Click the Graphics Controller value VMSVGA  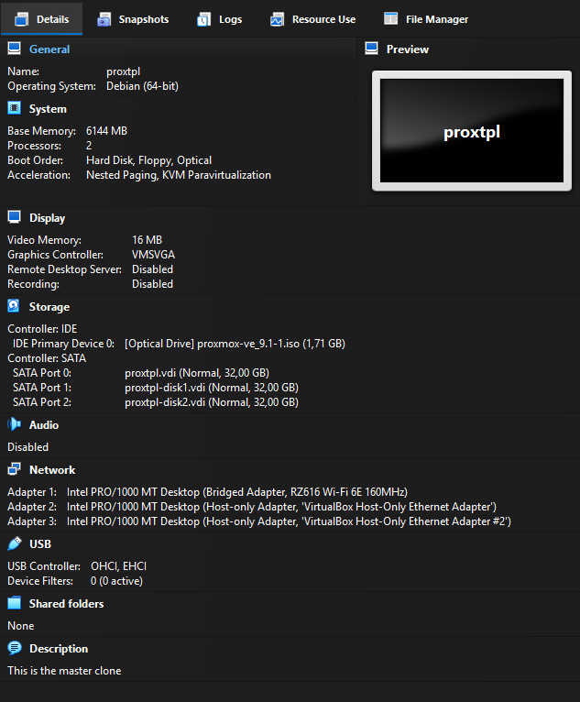153,255
